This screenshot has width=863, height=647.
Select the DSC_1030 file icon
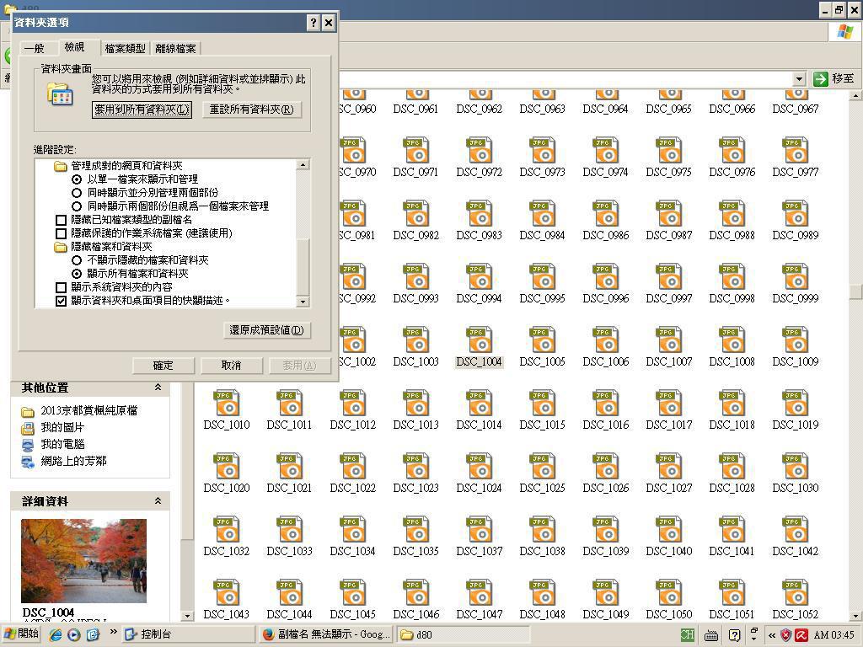click(x=796, y=467)
